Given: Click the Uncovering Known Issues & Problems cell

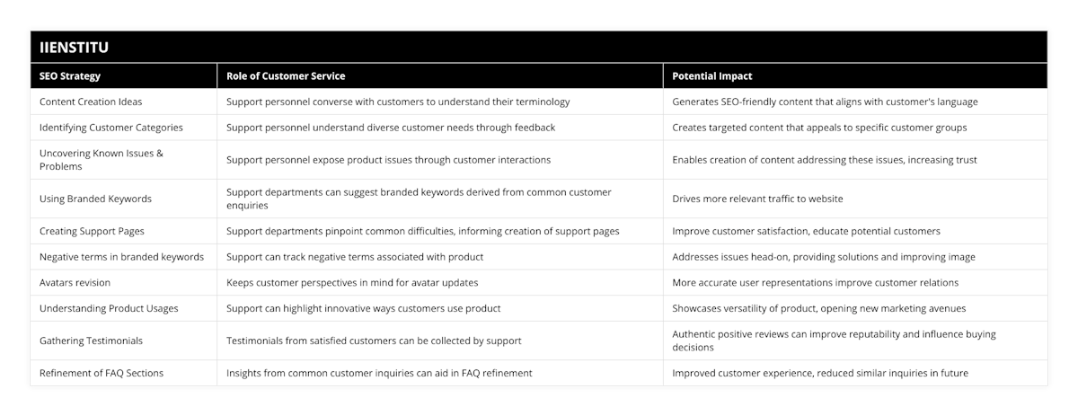Looking at the screenshot, I should point(102,160).
